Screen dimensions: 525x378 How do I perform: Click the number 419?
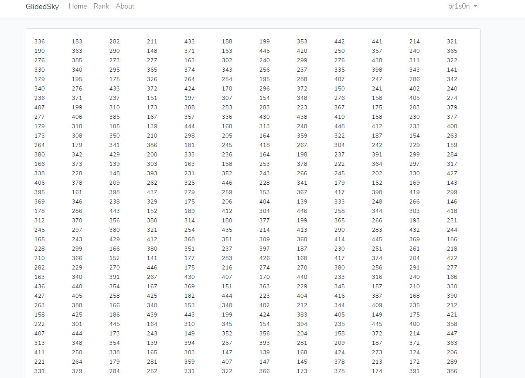click(415, 192)
